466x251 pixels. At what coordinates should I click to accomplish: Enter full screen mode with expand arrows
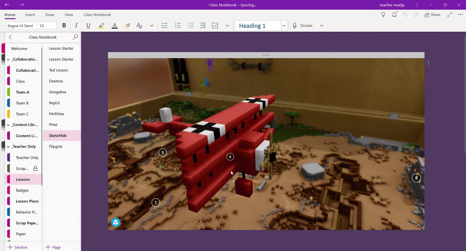(450, 15)
